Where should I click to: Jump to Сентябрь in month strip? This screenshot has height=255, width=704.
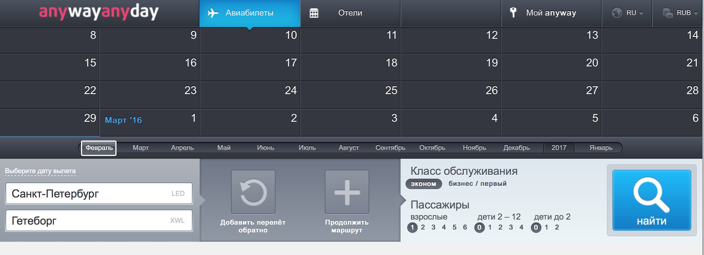tap(390, 148)
